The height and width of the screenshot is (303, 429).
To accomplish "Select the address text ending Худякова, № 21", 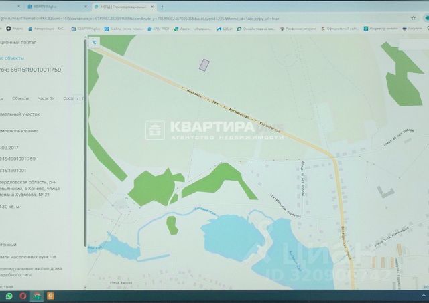I will click(x=29, y=189).
